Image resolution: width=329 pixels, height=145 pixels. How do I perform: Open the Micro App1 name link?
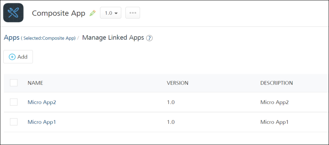[x=42, y=122]
